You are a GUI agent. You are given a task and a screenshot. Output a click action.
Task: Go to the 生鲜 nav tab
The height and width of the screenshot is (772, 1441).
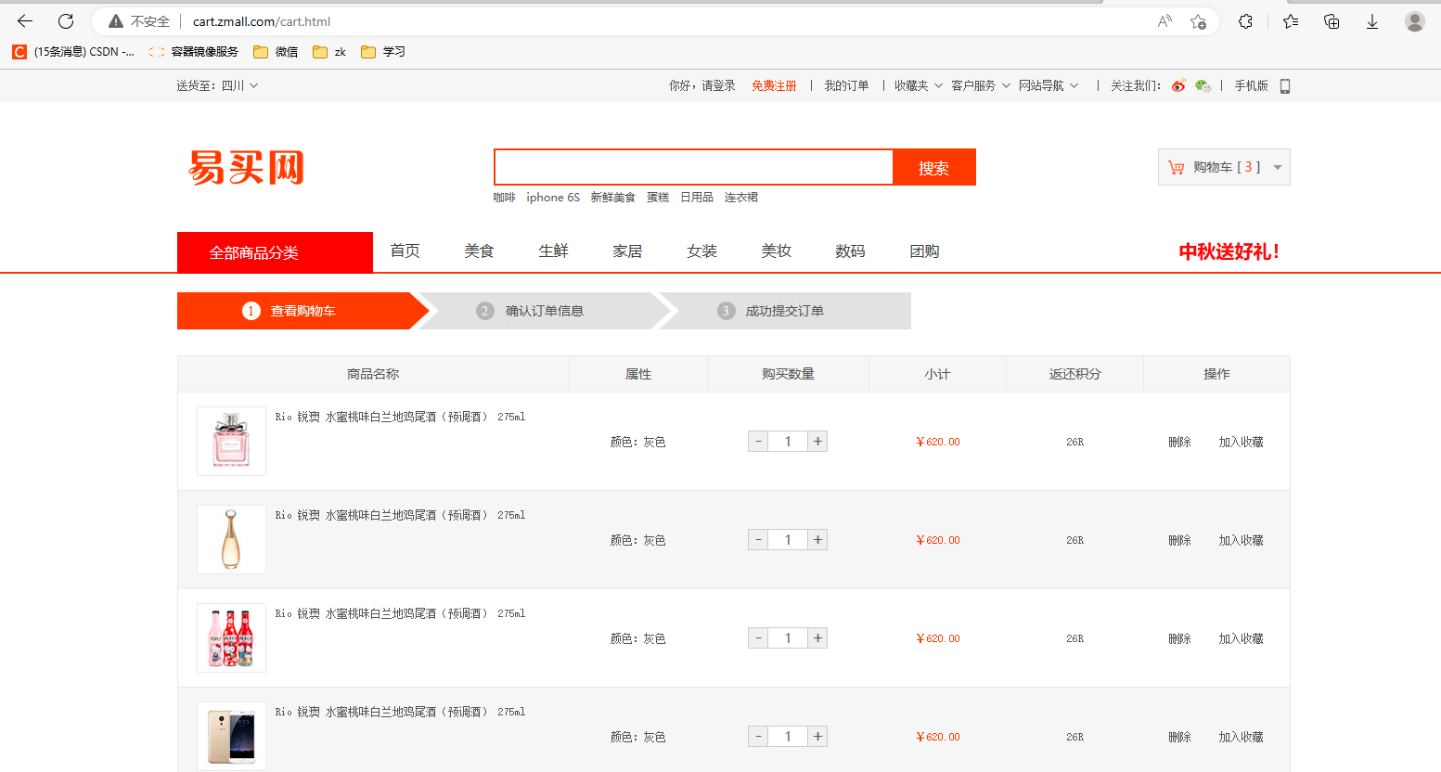point(553,251)
